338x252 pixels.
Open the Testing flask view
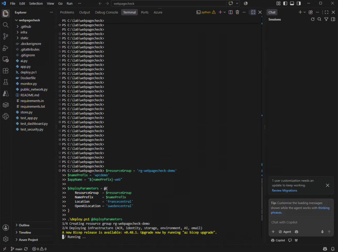tap(6, 82)
